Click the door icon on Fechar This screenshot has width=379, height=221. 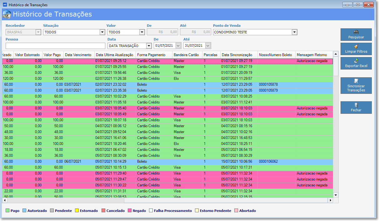[x=356, y=105]
